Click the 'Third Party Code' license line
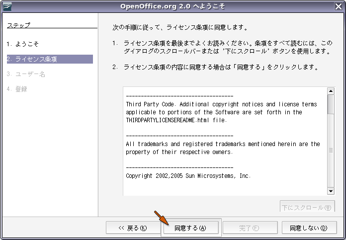The height and width of the screenshot is (240, 346). coord(221,104)
